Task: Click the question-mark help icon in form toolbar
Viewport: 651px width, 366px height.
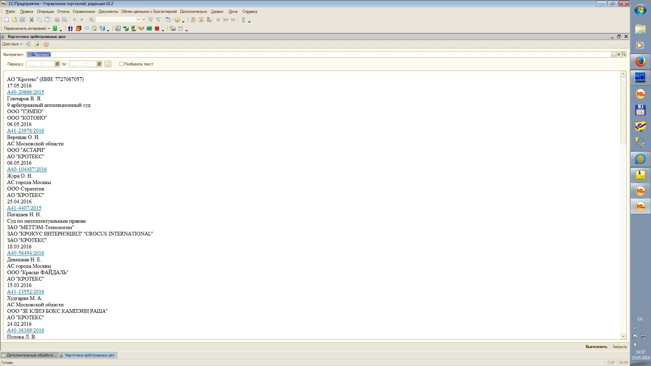Action: pyautogui.click(x=46, y=44)
